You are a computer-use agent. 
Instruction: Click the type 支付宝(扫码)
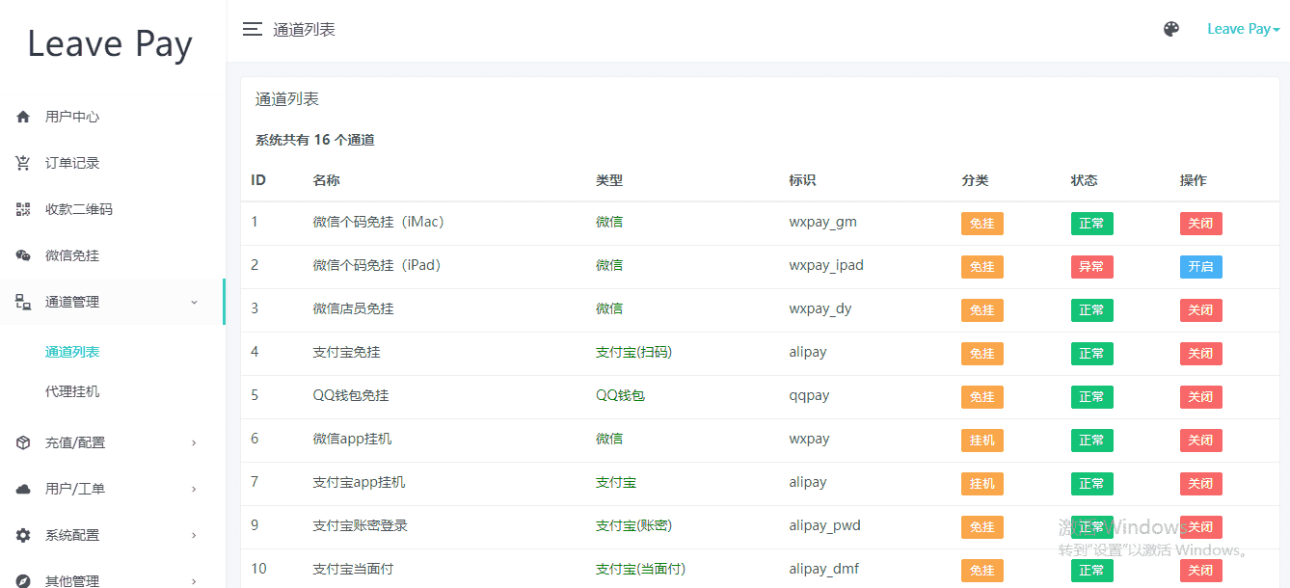(x=633, y=352)
